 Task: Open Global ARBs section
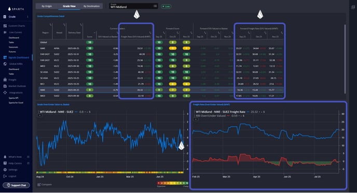coord(13,64)
